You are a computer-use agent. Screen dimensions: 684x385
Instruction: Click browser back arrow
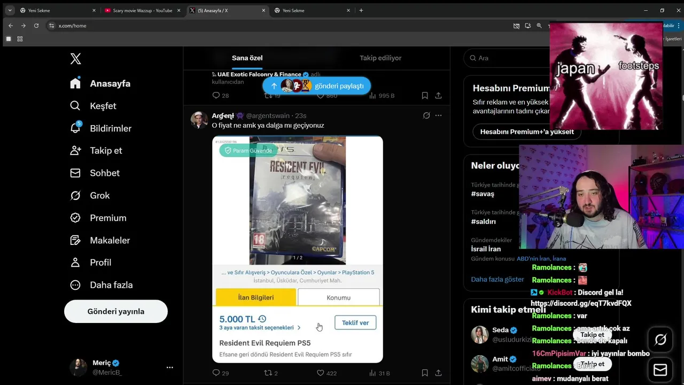click(x=11, y=26)
